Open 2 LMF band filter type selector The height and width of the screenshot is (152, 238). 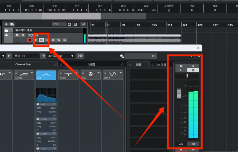[54, 134]
